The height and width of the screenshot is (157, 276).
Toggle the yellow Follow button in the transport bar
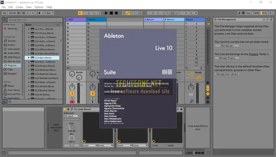click(80, 13)
